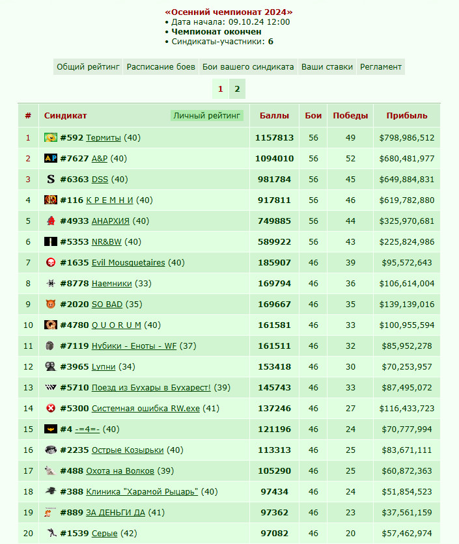Viewport: 459px width, 544px height.
Task: Click the Термиты syndicate emblem icon
Action: coord(51,138)
